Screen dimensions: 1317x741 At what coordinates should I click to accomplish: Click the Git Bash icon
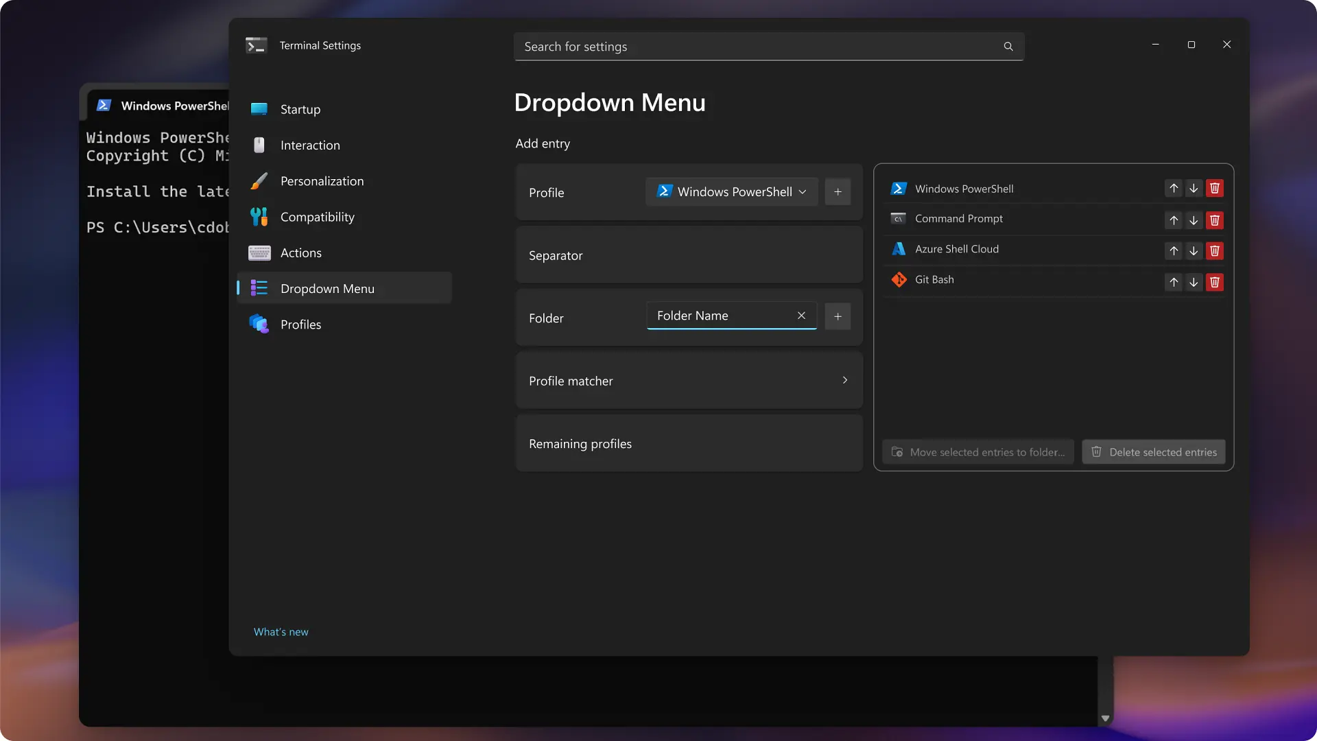899,279
